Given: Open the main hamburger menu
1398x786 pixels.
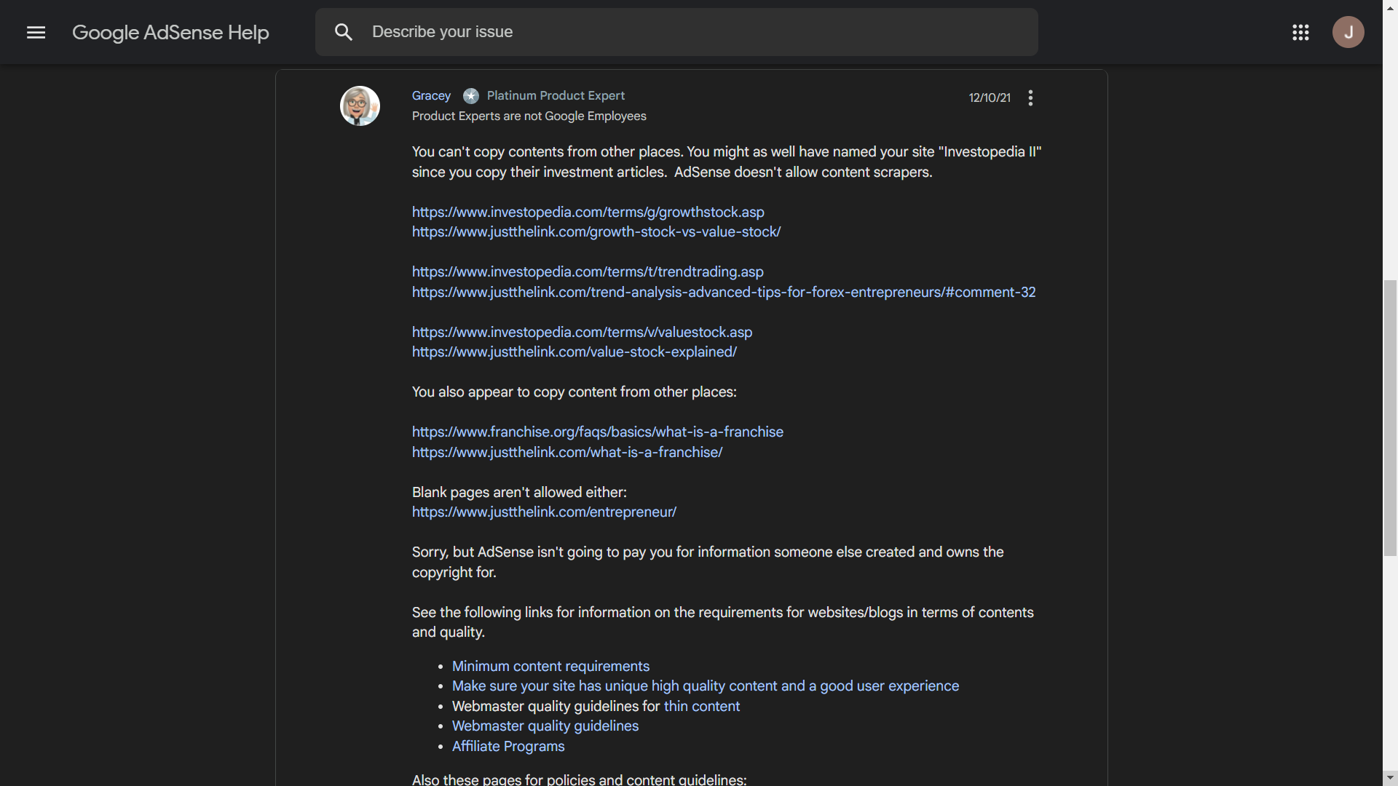Looking at the screenshot, I should point(36,32).
